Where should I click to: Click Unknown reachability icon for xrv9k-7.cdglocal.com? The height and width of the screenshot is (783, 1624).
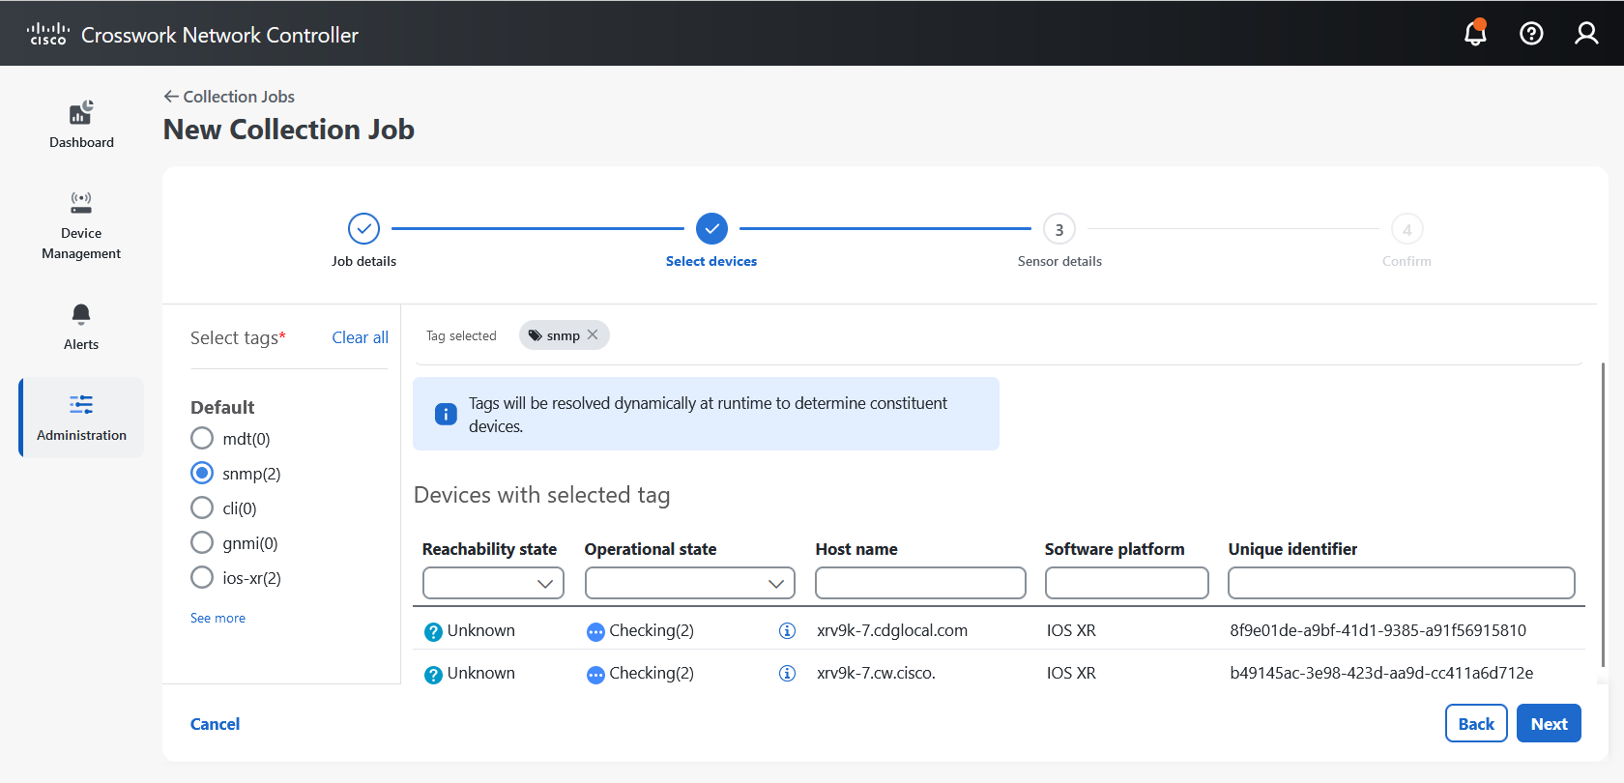point(433,631)
